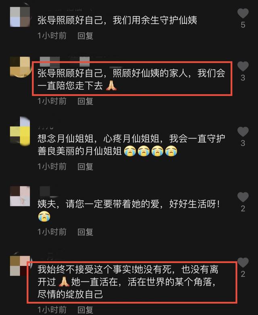The image size is (258, 315).
Task: Like the comment starting with 姨夫
Action: tap(243, 197)
